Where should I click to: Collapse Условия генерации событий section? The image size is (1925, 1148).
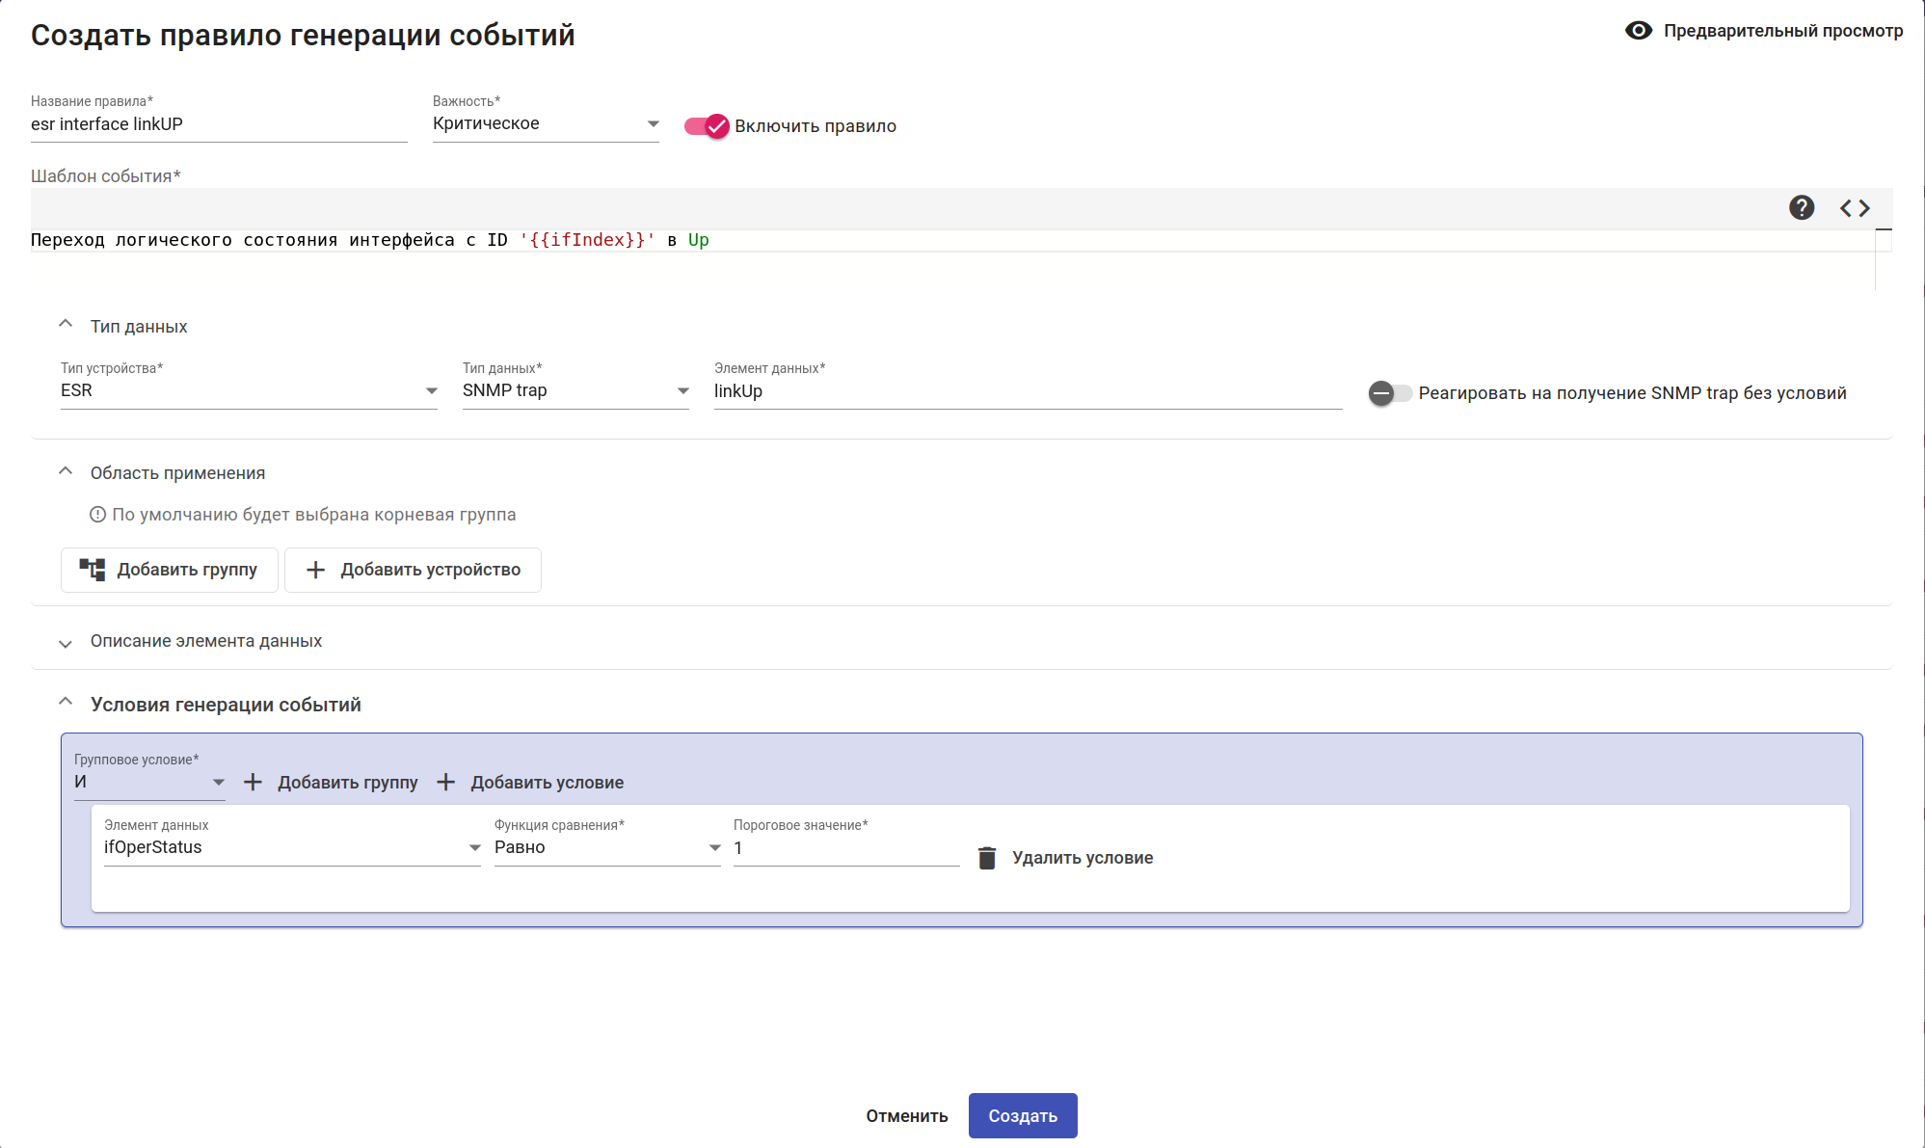(66, 703)
